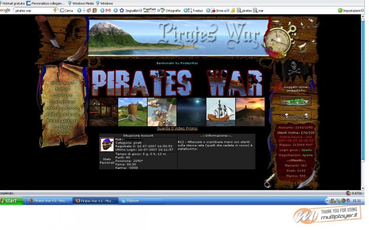This screenshot has height=230, width=369.
Task: Click the 'pirates' find-word button
Action: pos(244,11)
